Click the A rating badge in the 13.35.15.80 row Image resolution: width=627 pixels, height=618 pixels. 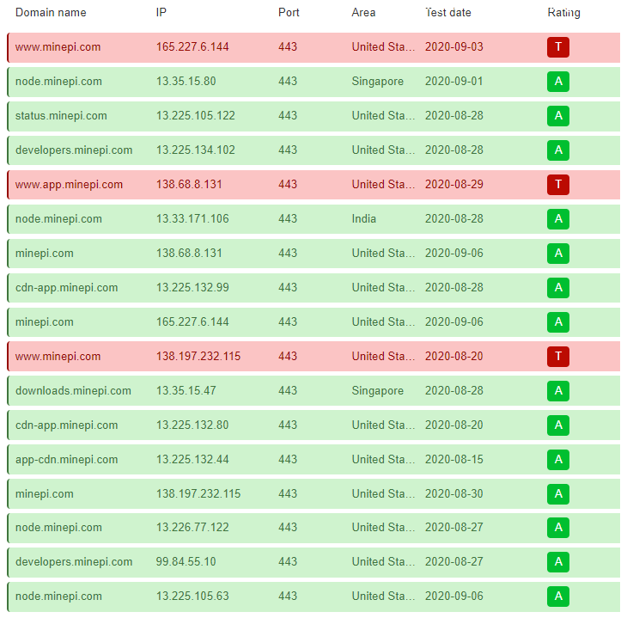point(557,82)
